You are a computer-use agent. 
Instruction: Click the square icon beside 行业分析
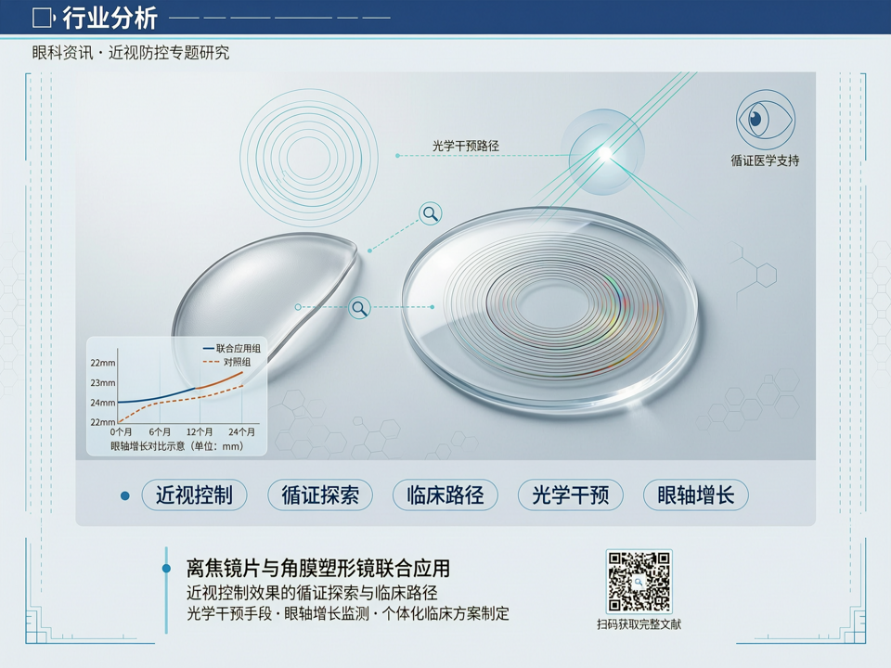[x=43, y=19]
